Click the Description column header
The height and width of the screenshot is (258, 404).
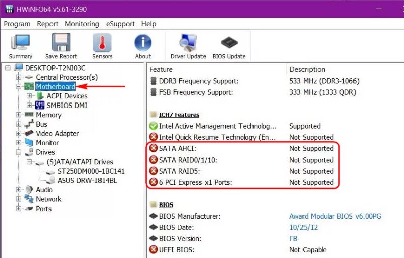[x=307, y=69]
